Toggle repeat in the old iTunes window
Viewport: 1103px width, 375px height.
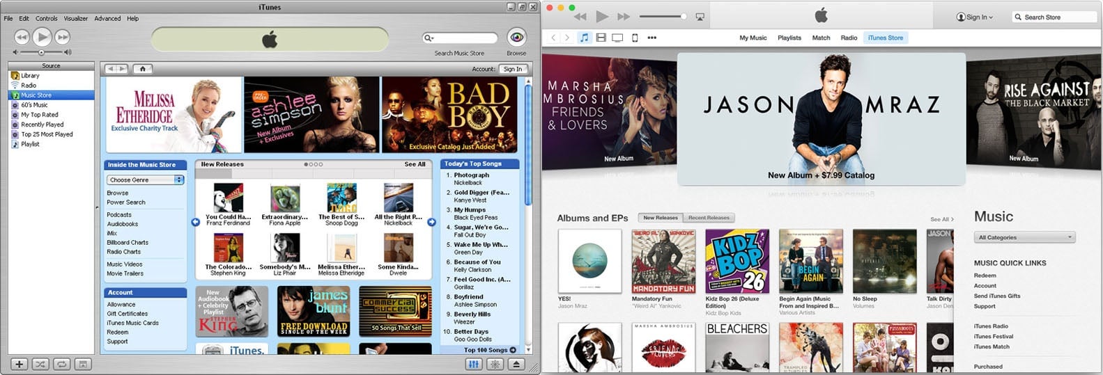(x=61, y=364)
